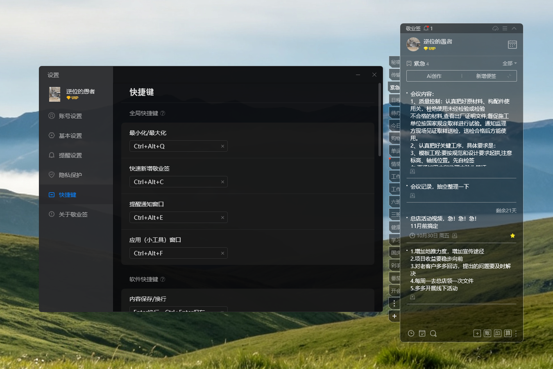Click the cloud sync icon in 敬业签 header

pos(495,28)
